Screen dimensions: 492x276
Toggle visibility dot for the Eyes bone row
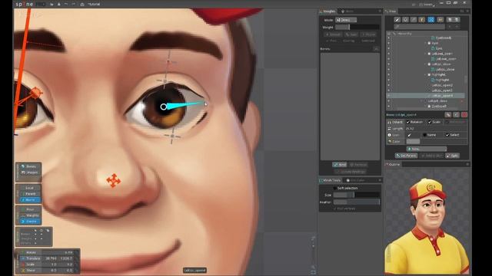(x=389, y=43)
